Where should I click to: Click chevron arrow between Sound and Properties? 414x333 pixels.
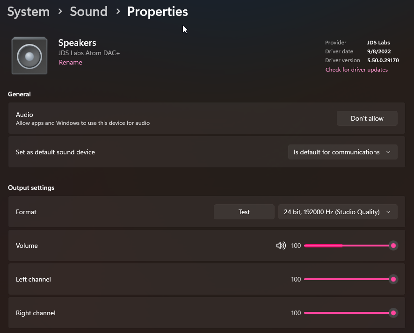[x=118, y=11]
